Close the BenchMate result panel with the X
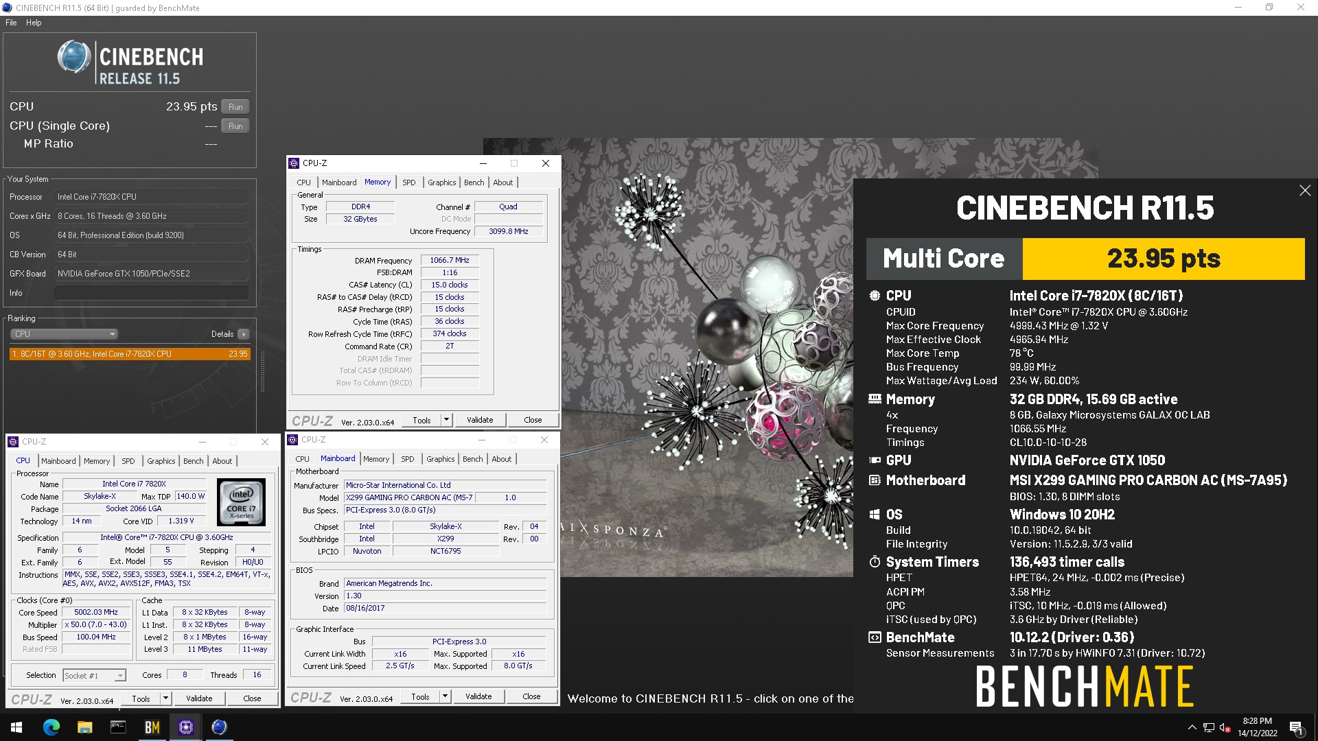Image resolution: width=1318 pixels, height=741 pixels. point(1305,191)
